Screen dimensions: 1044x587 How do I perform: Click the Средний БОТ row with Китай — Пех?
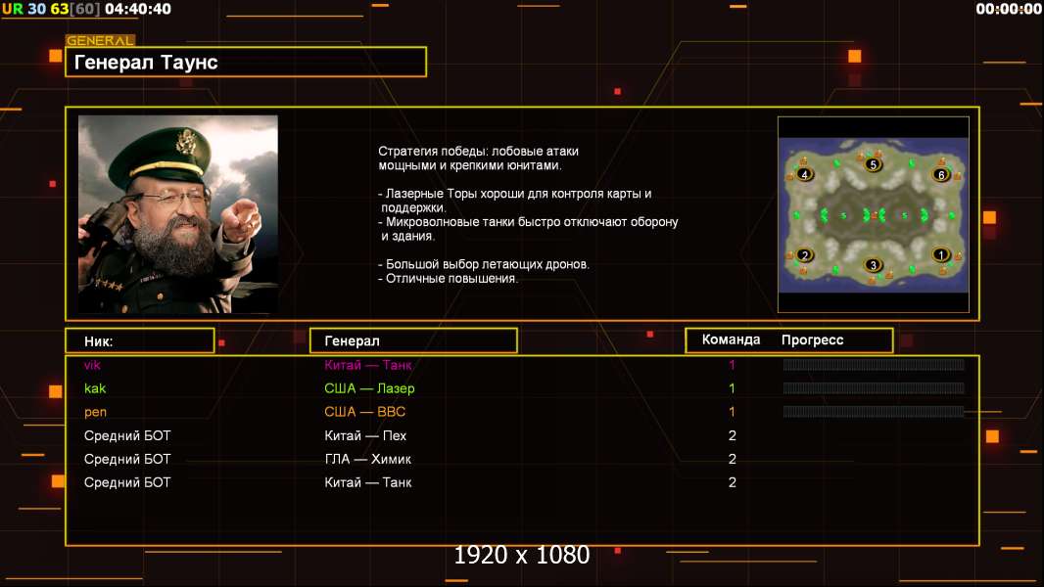pyautogui.click(x=127, y=435)
